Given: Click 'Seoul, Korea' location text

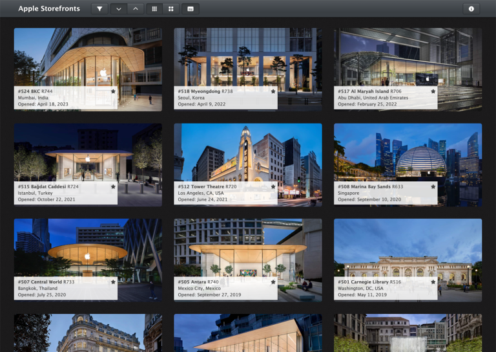Looking at the screenshot, I should [191, 98].
